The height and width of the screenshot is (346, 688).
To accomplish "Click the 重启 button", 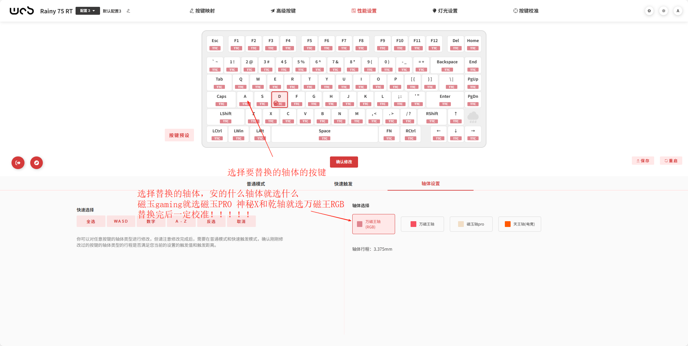I will 671,161.
